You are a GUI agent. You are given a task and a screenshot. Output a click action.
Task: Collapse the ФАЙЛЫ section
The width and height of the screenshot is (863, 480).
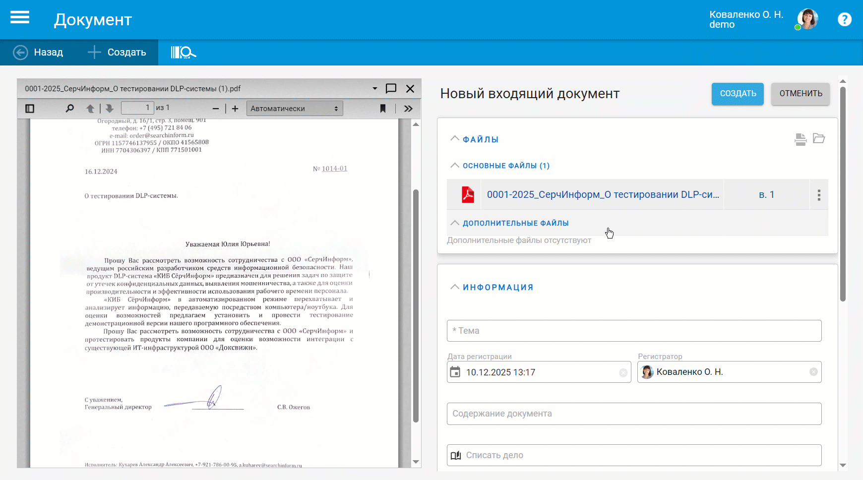[454, 139]
